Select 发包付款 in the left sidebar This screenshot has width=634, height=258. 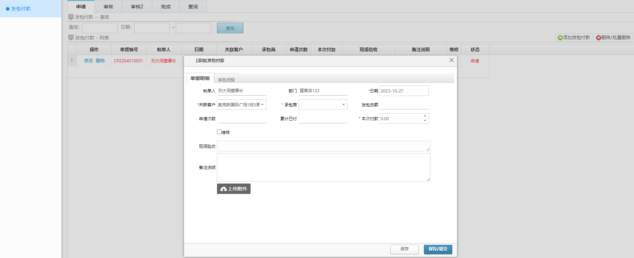click(21, 9)
